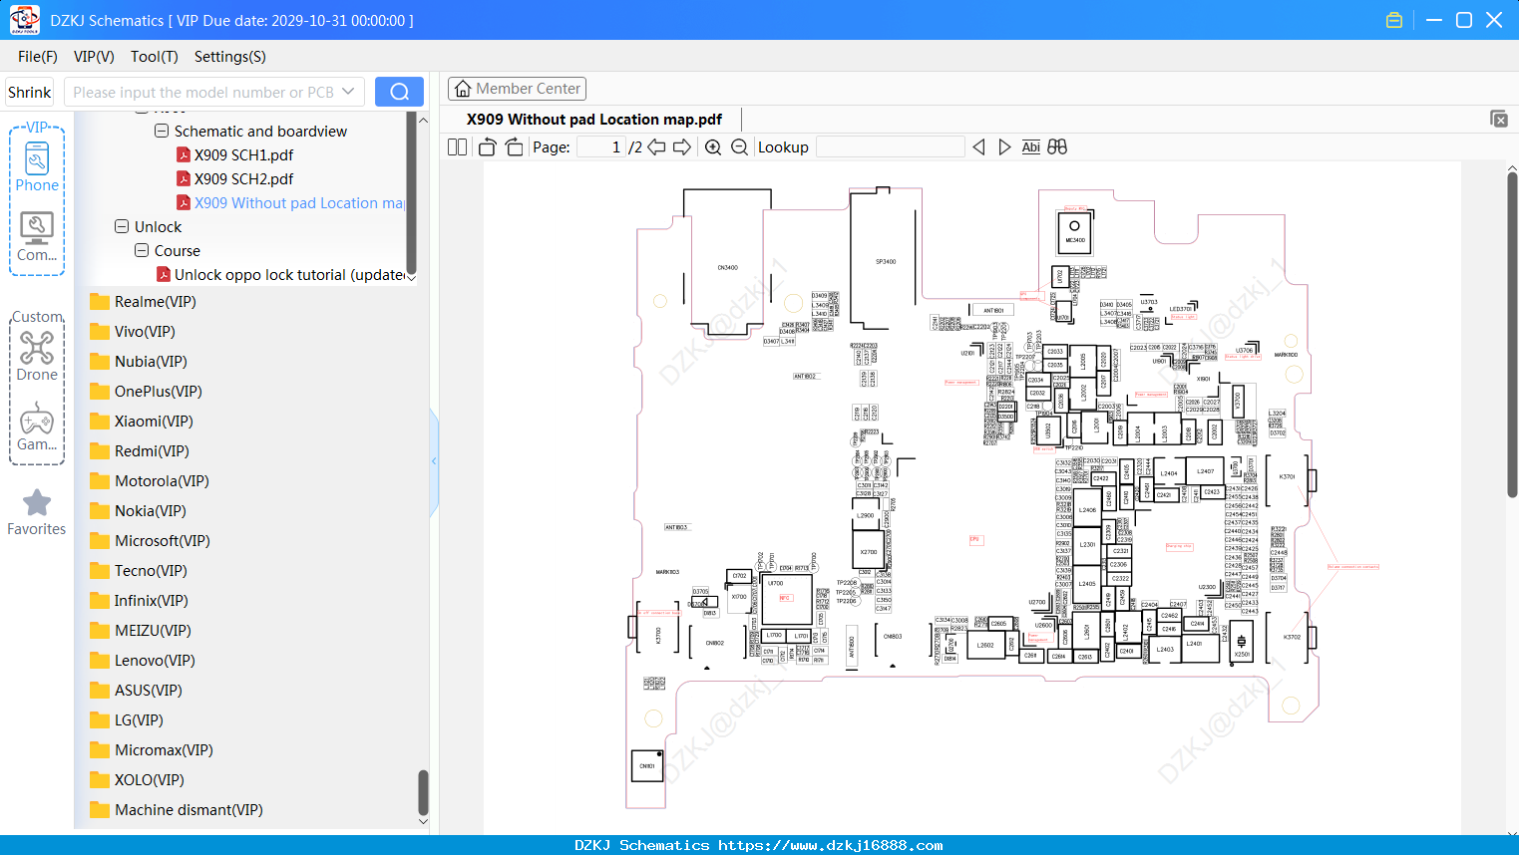Click the brand folder list scrollbar thumb
The width and height of the screenshot is (1519, 855).
point(423,793)
